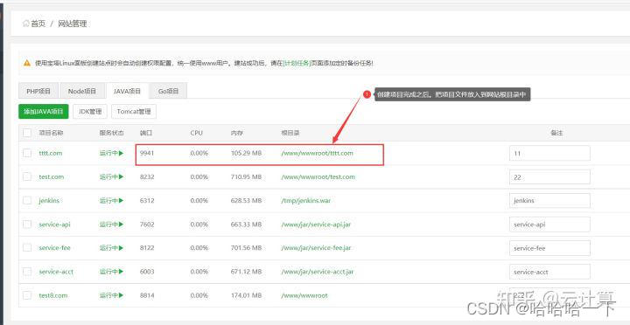Viewport: 630px width, 325px height.
Task: Click the 添加JAVA项目 button
Action: coord(44,112)
